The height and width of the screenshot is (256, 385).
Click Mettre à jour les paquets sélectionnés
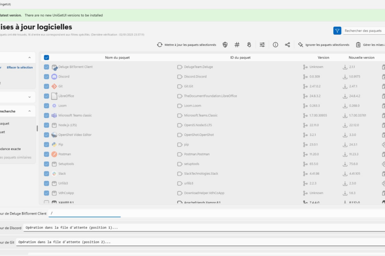(186, 45)
